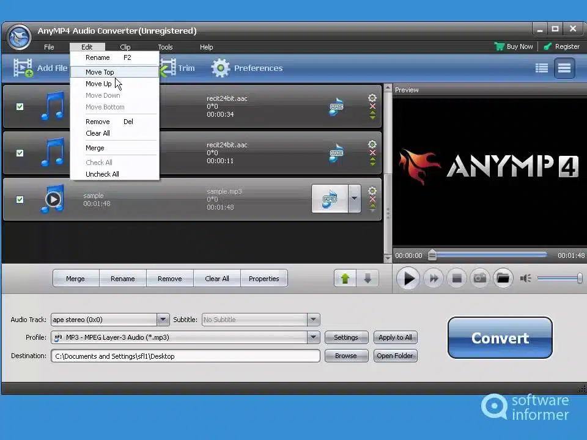Take a snapshot with the camera icon
This screenshot has width=587, height=440.
tap(479, 278)
